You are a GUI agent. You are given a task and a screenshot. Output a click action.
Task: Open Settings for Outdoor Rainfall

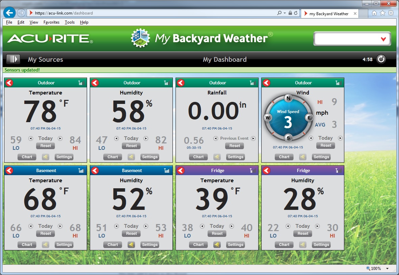pyautogui.click(x=236, y=157)
